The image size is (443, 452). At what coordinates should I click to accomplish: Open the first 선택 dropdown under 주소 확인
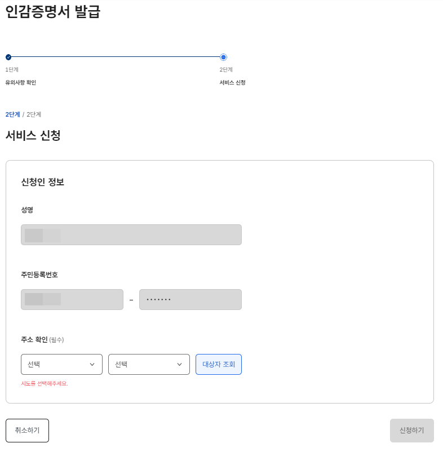click(x=61, y=364)
